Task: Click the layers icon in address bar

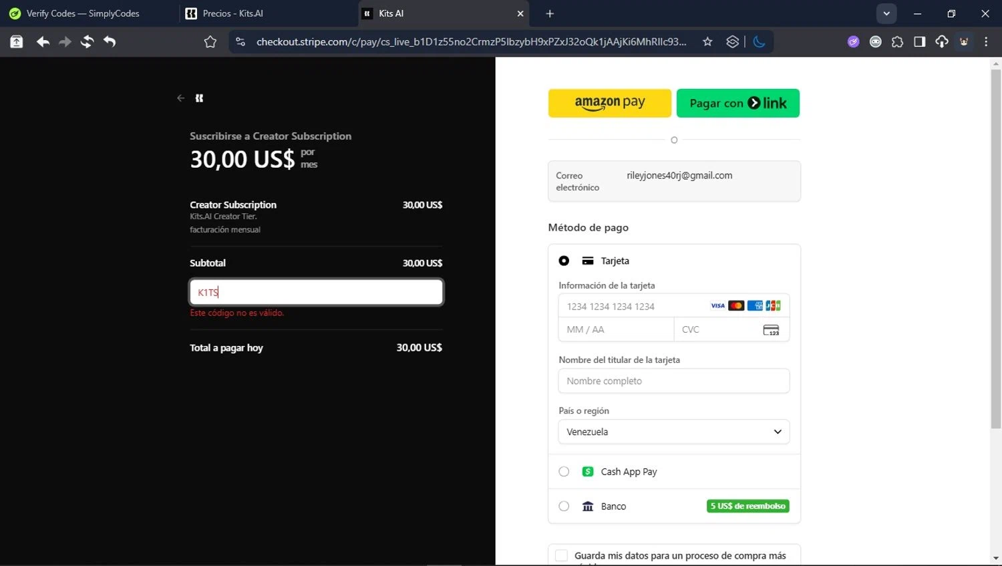Action: point(733,42)
